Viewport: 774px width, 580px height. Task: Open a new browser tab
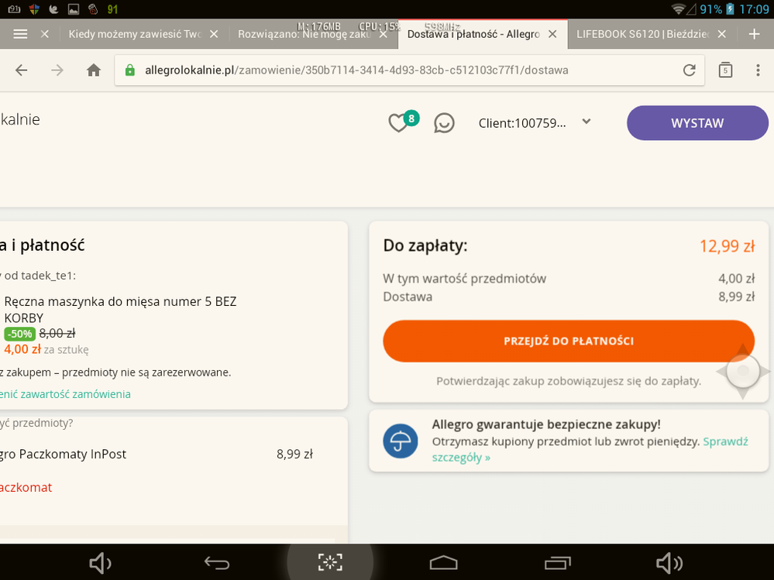[x=755, y=34]
